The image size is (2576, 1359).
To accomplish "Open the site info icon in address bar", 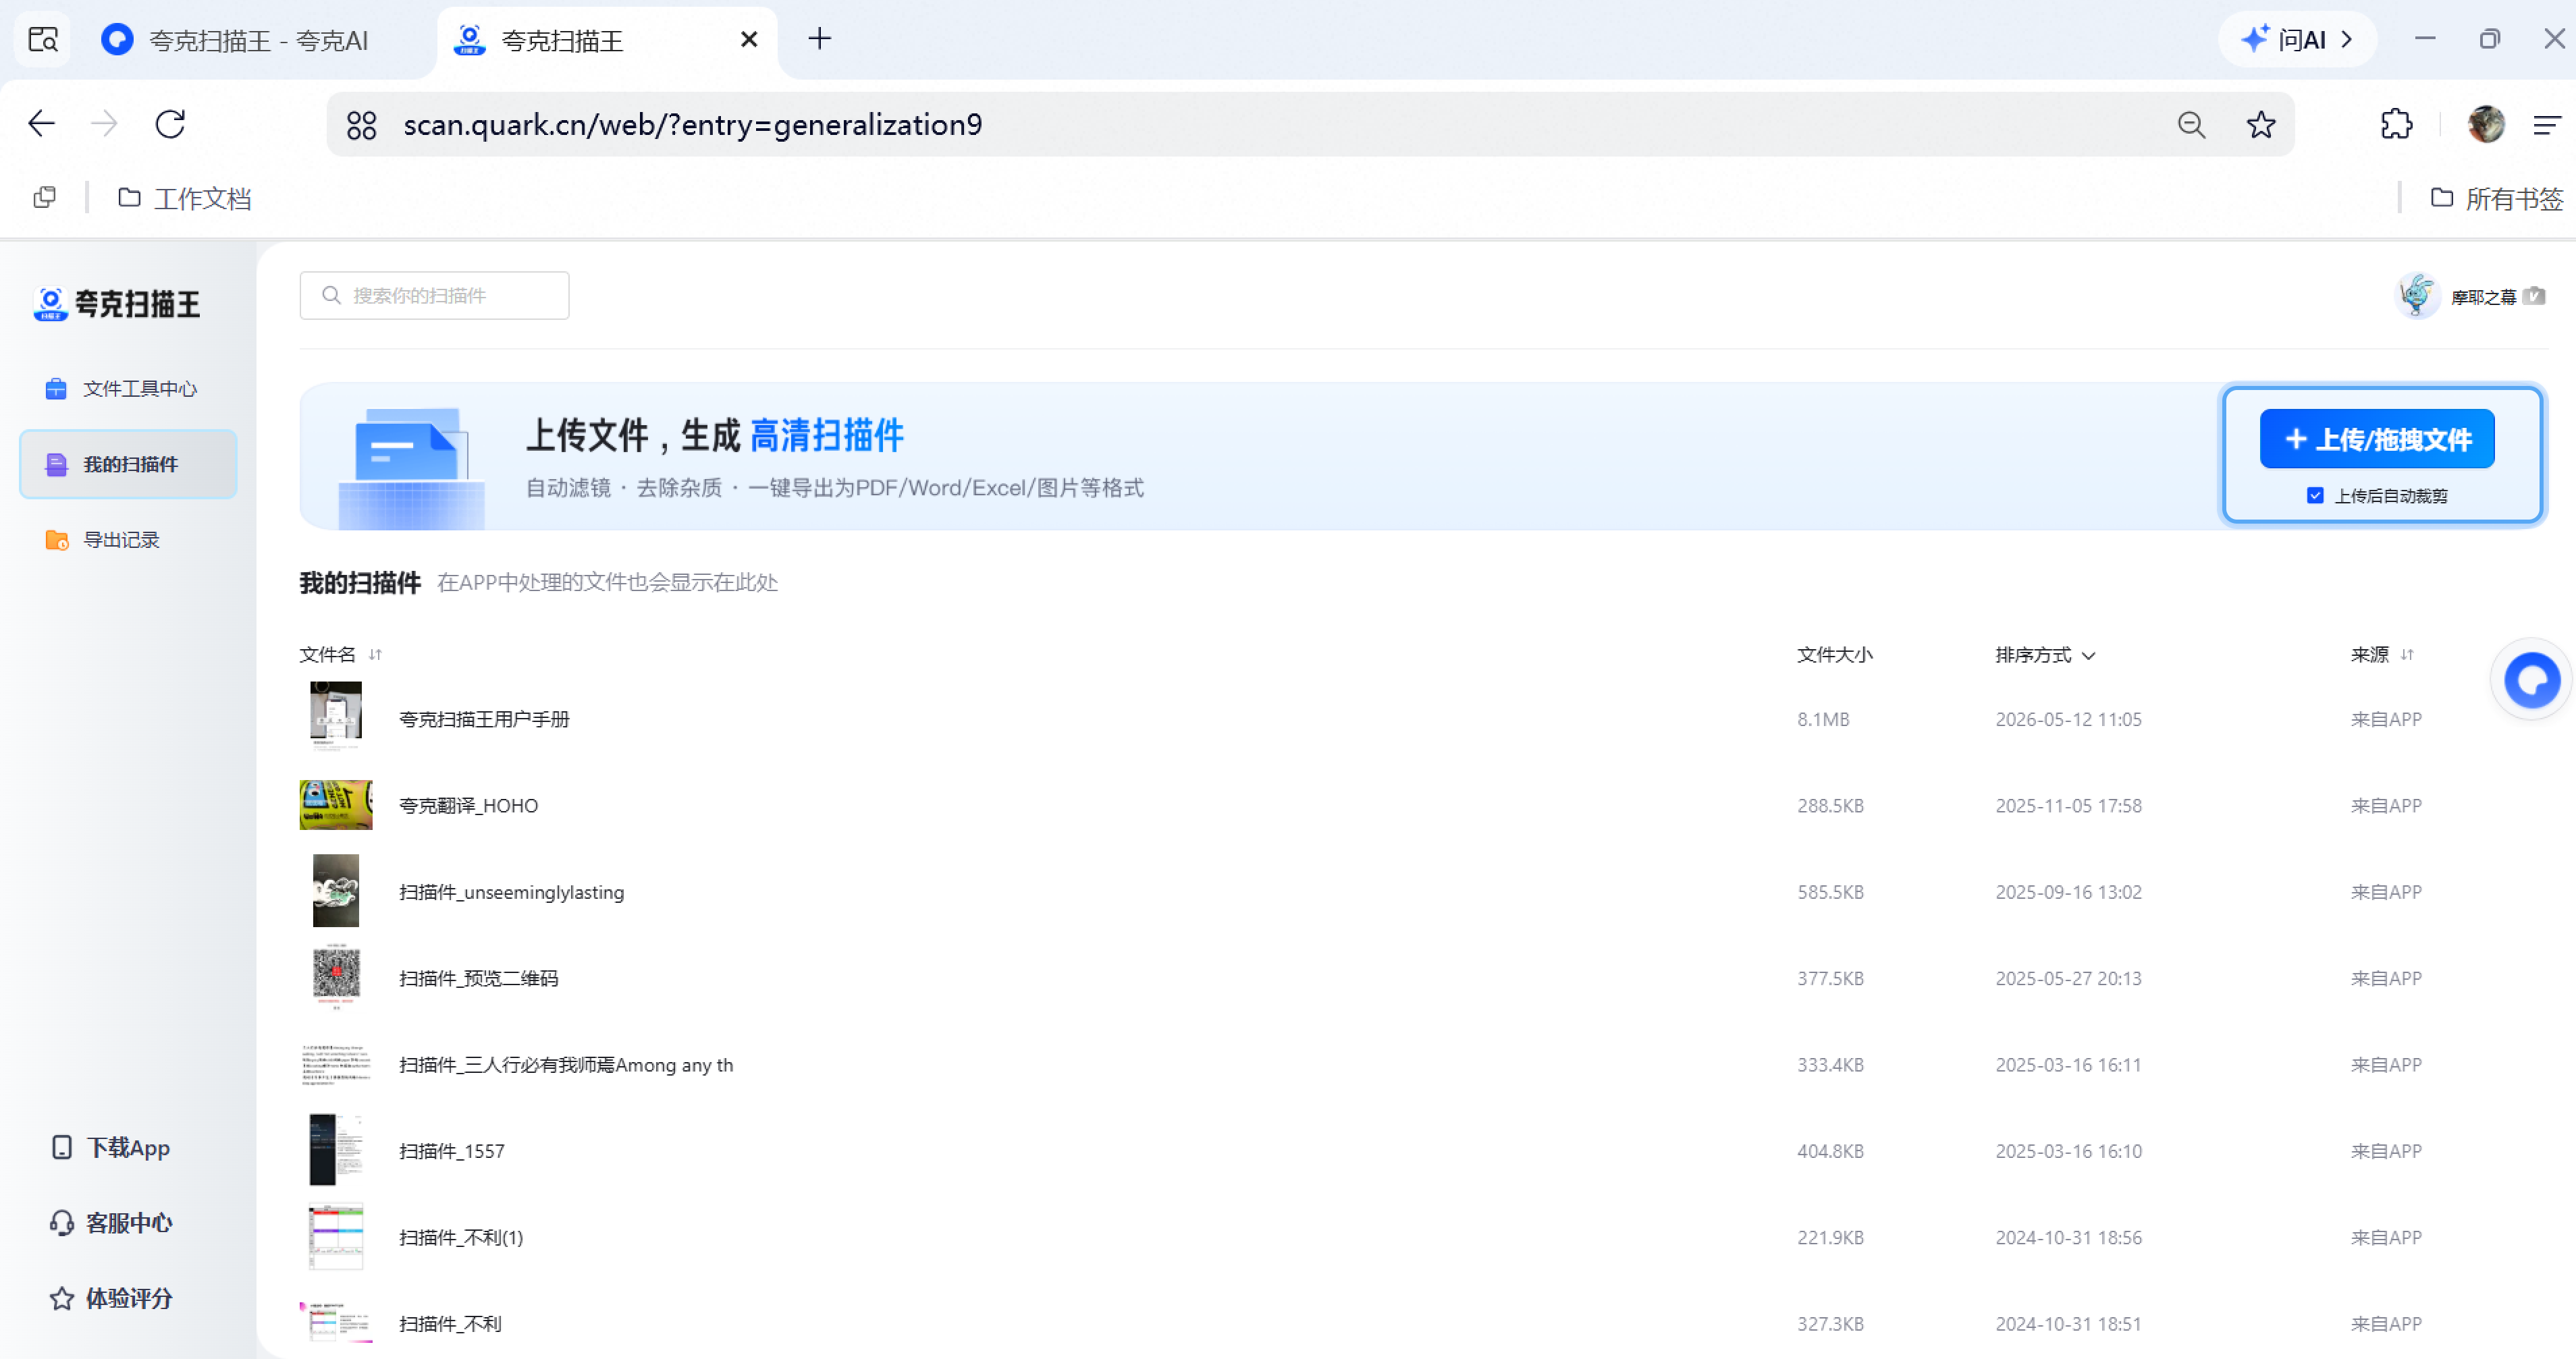I will tap(361, 125).
